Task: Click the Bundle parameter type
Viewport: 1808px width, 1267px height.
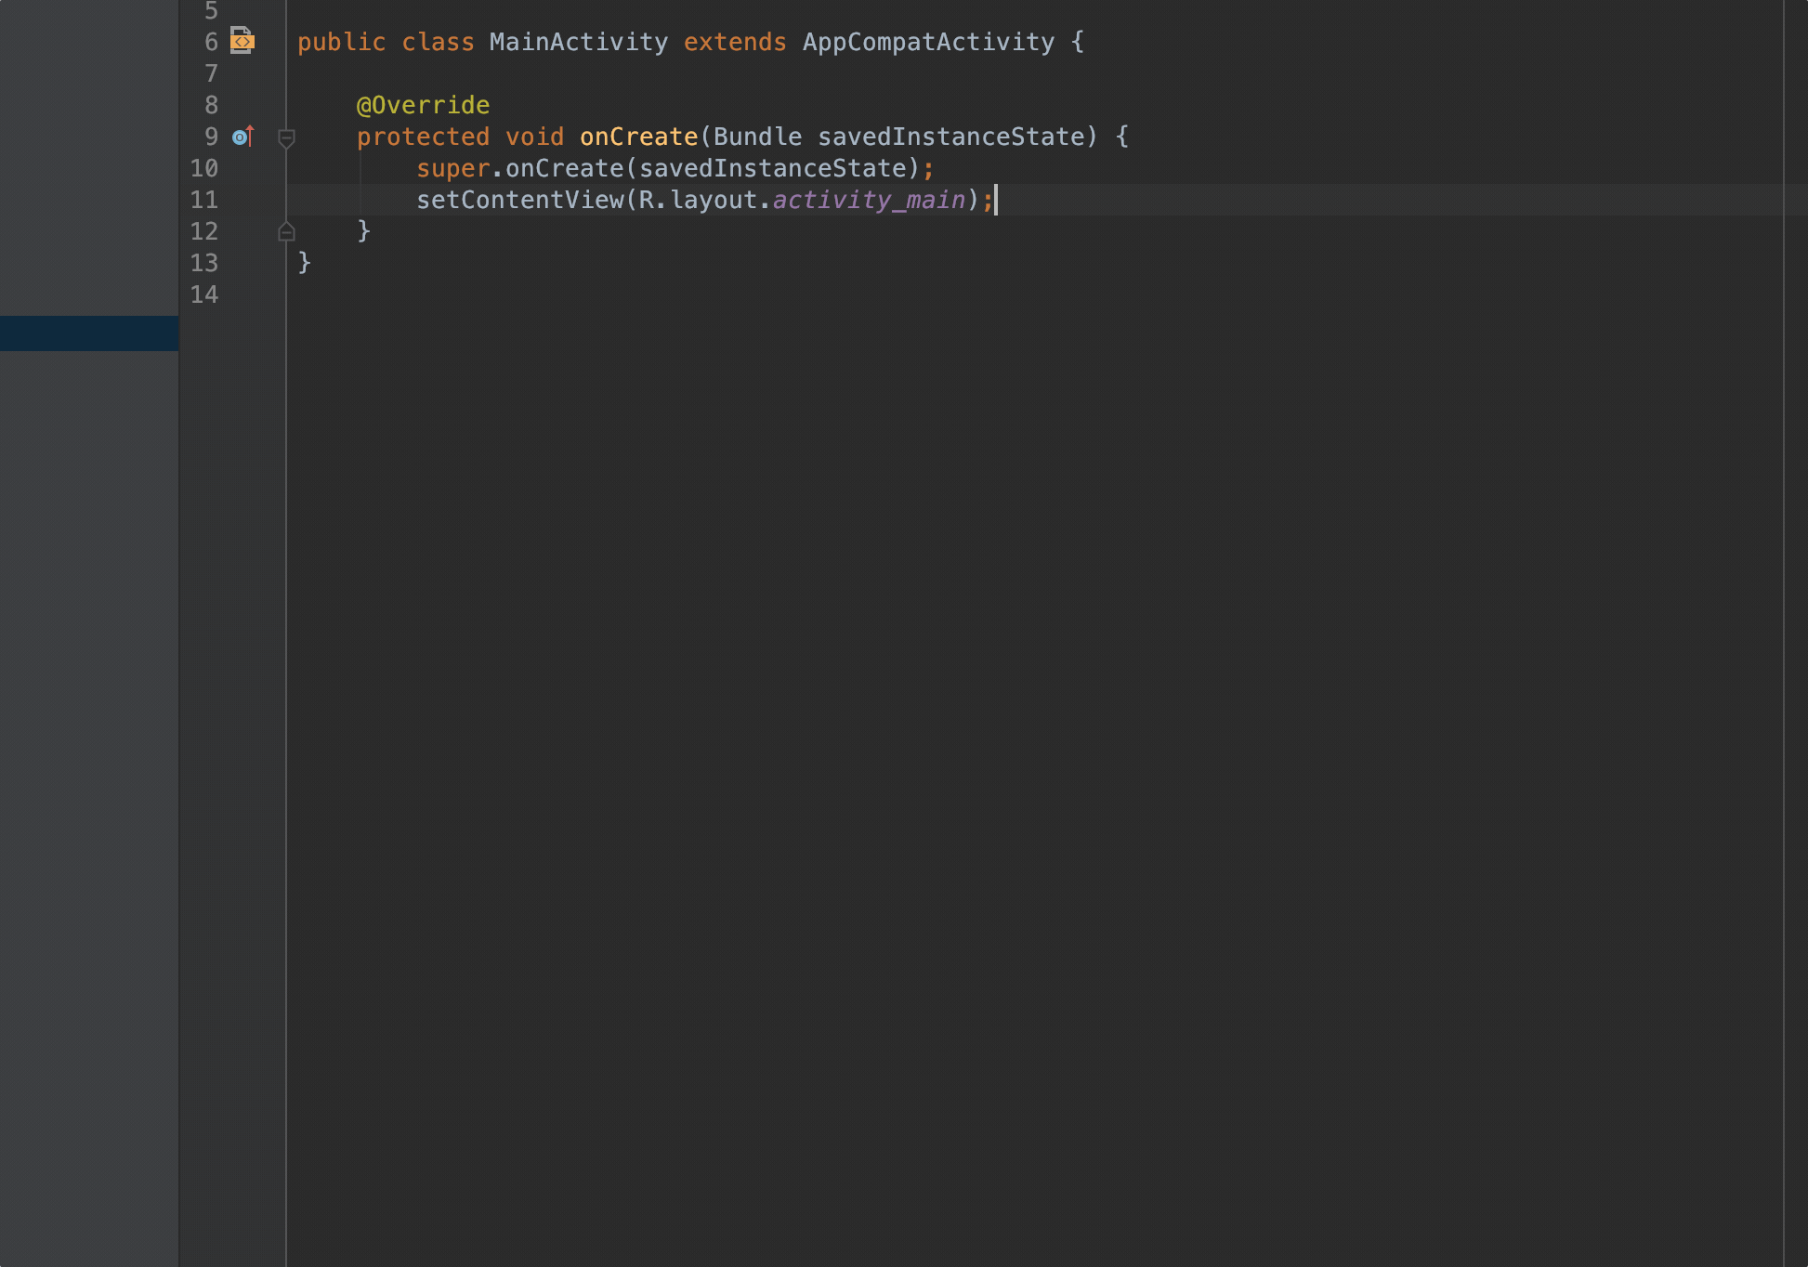Action: (x=757, y=137)
